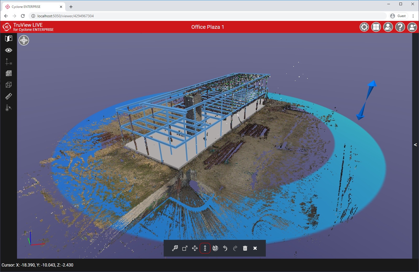Open the user account icon at far right
The image size is (419, 272).
[x=412, y=27]
